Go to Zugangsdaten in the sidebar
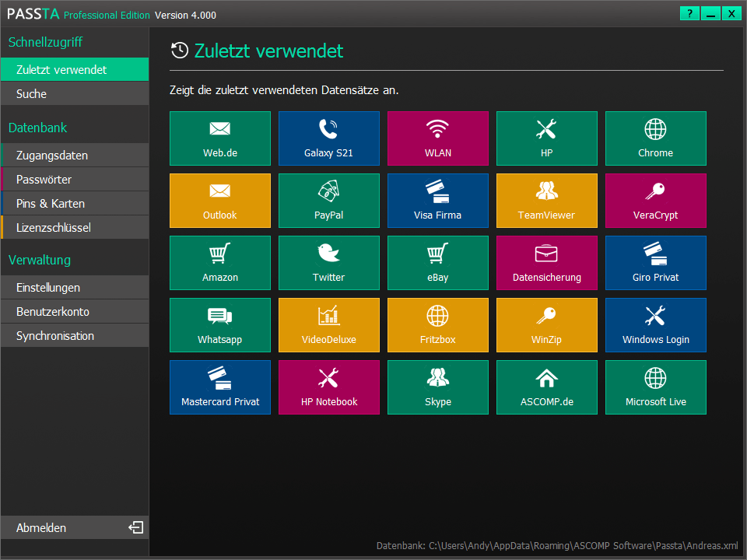This screenshot has width=747, height=560. pyautogui.click(x=75, y=156)
